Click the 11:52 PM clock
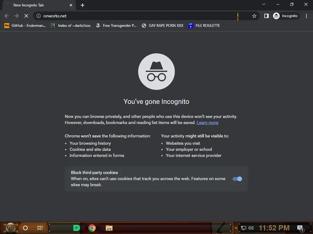Screen dimensions: 313x234 pos(274,228)
